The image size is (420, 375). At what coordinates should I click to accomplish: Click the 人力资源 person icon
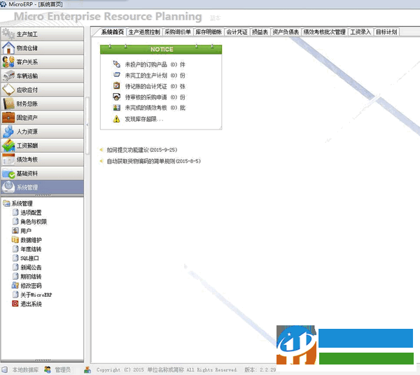8,132
